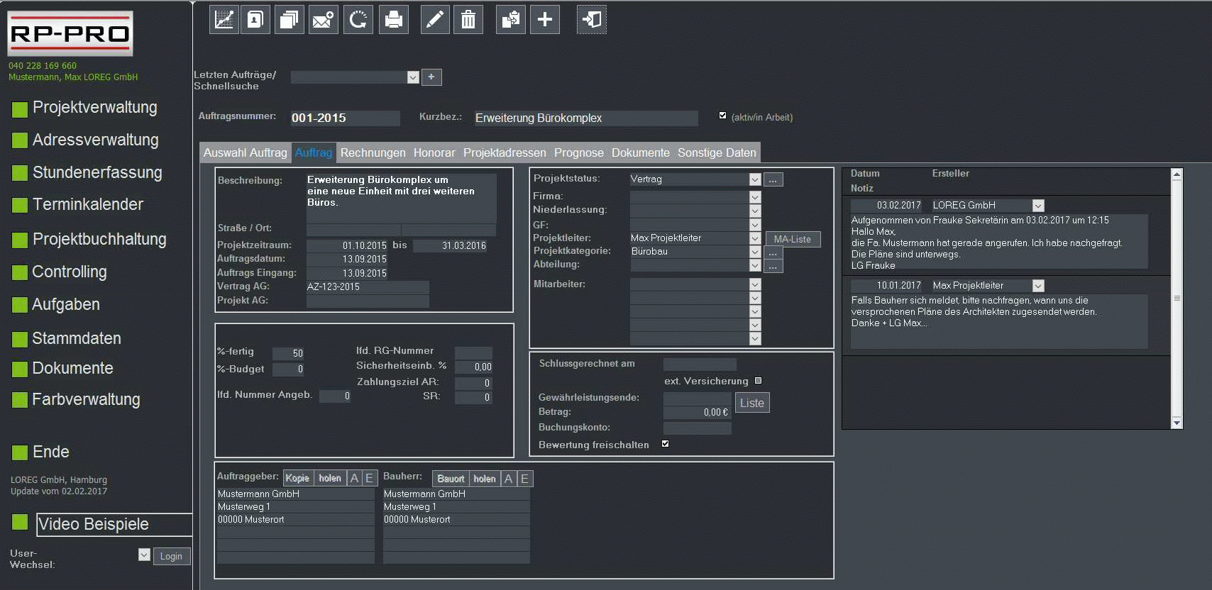
Task: Switch to the Rechnungen tab
Action: tap(373, 152)
